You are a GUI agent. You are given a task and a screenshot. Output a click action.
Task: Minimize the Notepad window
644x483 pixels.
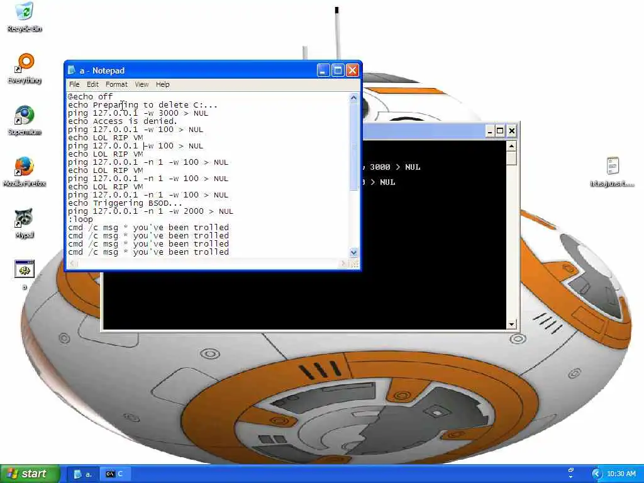point(323,70)
